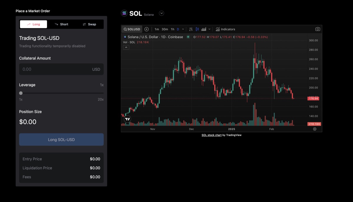Click the Nov time axis label

[x=153, y=129]
